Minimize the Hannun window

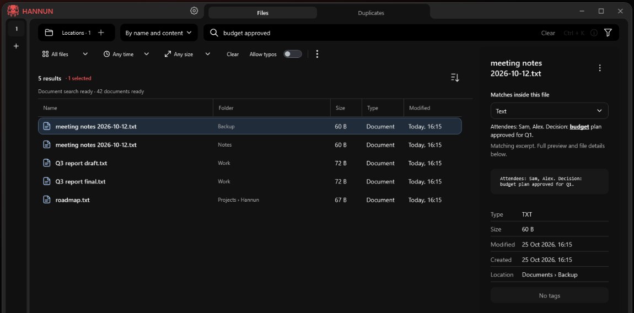pyautogui.click(x=582, y=12)
